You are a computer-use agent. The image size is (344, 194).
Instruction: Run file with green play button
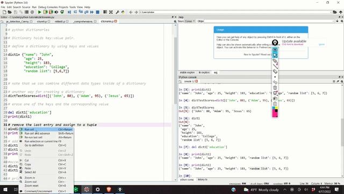pos(40,12)
